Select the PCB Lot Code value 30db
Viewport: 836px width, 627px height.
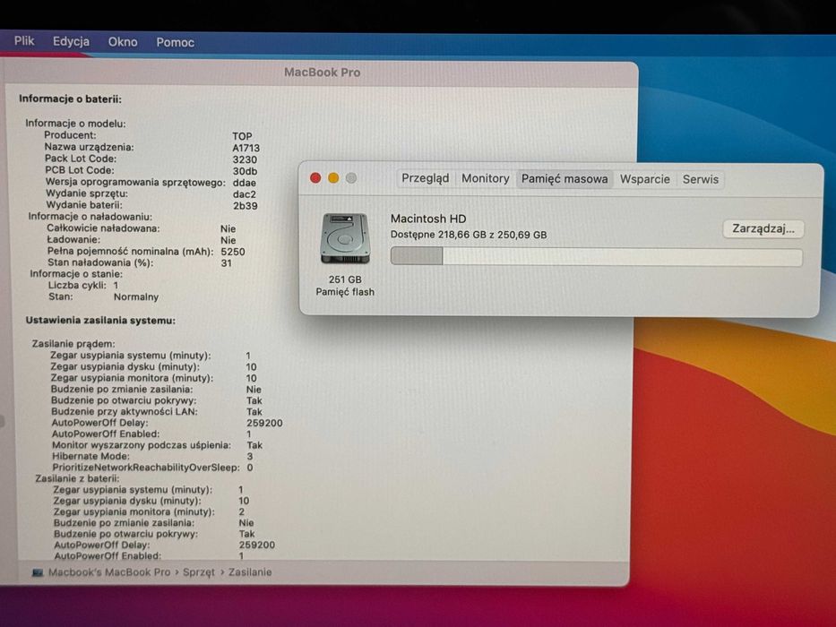(245, 171)
